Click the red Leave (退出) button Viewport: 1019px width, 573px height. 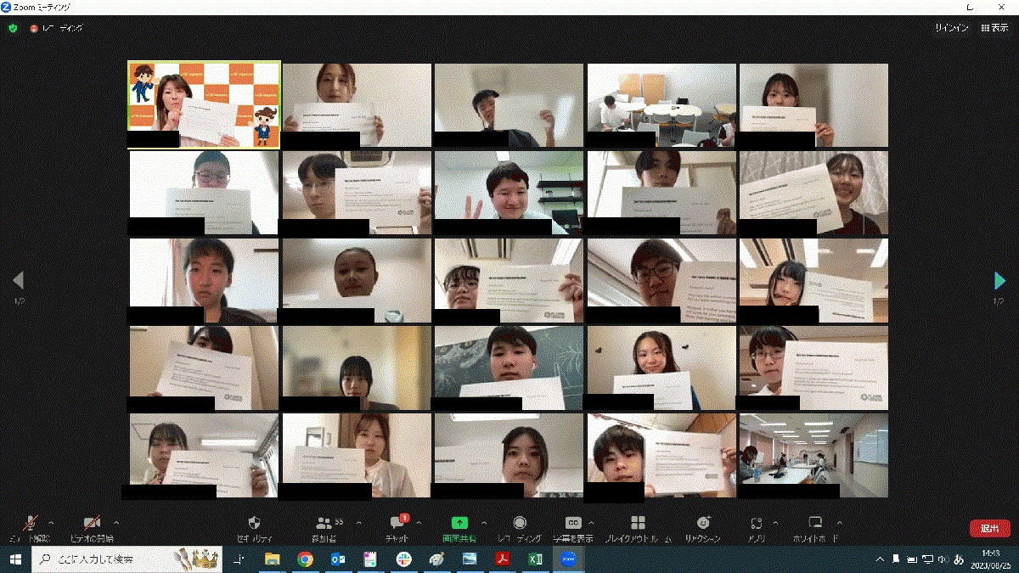pos(989,528)
